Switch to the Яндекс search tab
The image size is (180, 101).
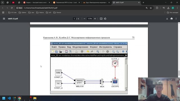(x=37, y=3)
